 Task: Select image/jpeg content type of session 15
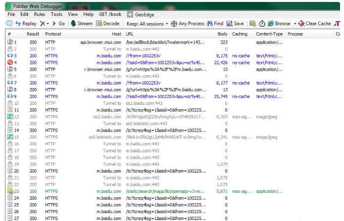[267, 137]
